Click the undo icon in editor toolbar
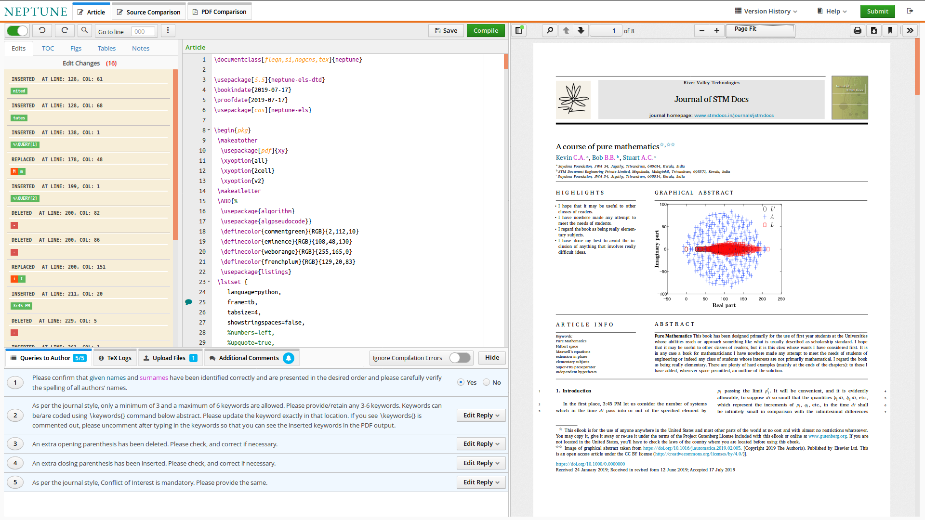925x520 pixels. (42, 30)
